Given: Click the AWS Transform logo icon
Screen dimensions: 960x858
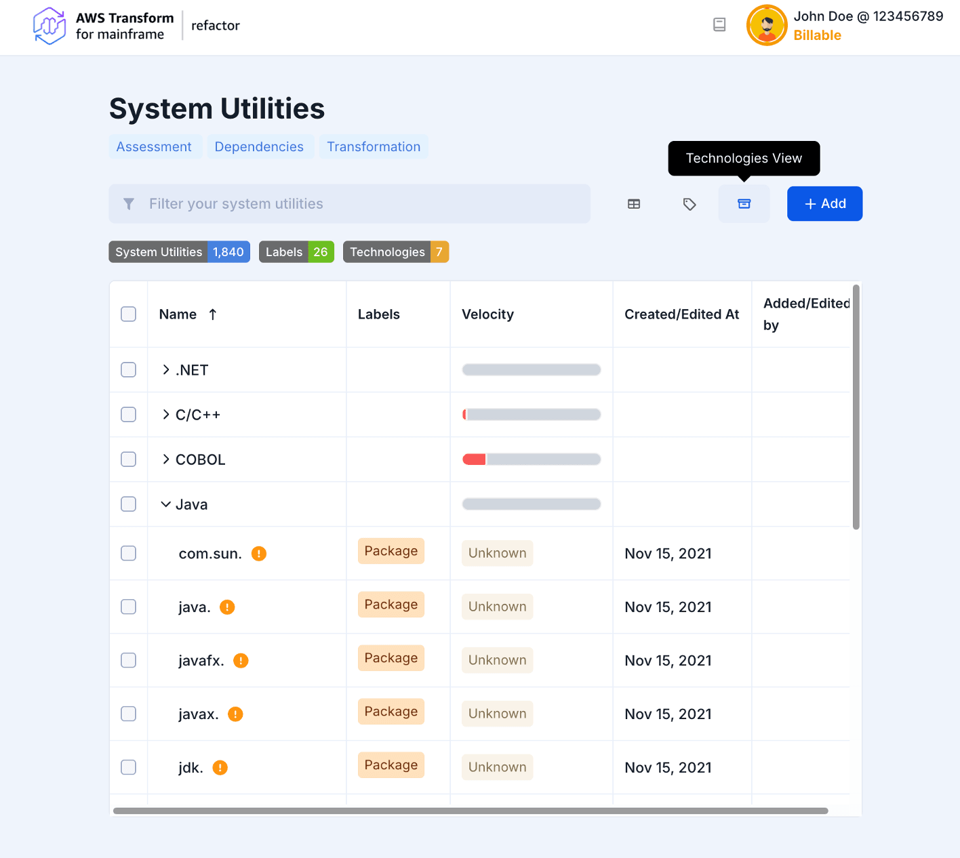Looking at the screenshot, I should (x=49, y=26).
